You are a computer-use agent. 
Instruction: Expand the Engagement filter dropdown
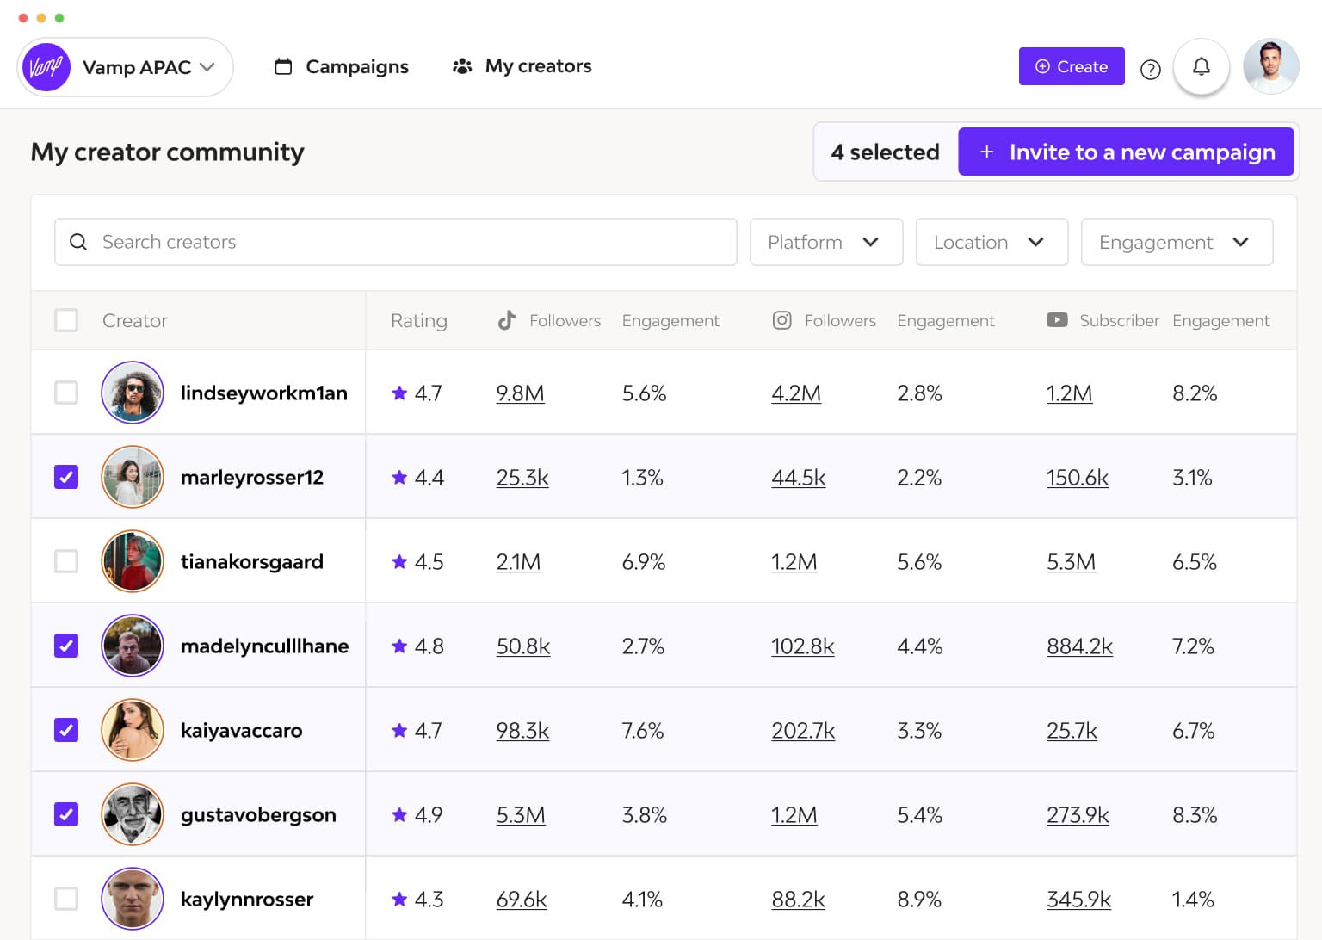pyautogui.click(x=1176, y=242)
